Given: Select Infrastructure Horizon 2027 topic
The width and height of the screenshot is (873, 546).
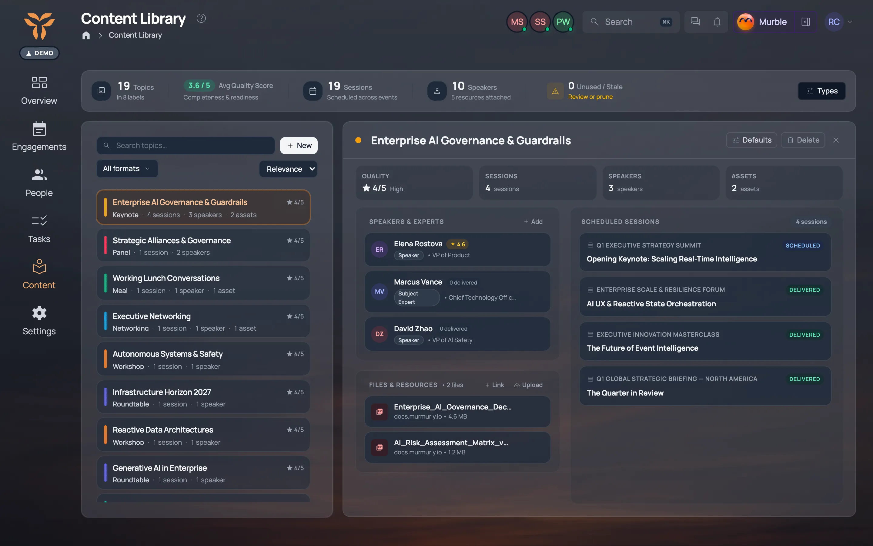Looking at the screenshot, I should (203, 397).
